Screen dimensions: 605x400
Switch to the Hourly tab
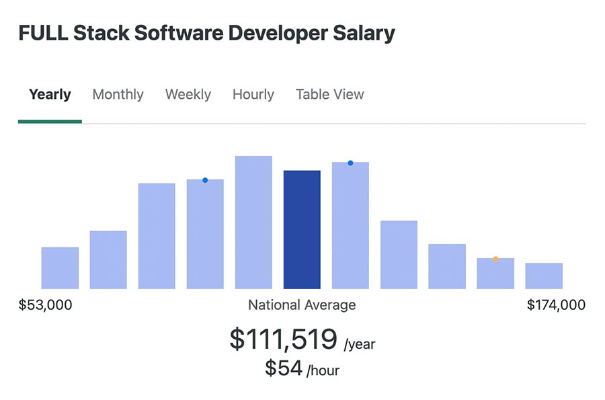pyautogui.click(x=253, y=94)
